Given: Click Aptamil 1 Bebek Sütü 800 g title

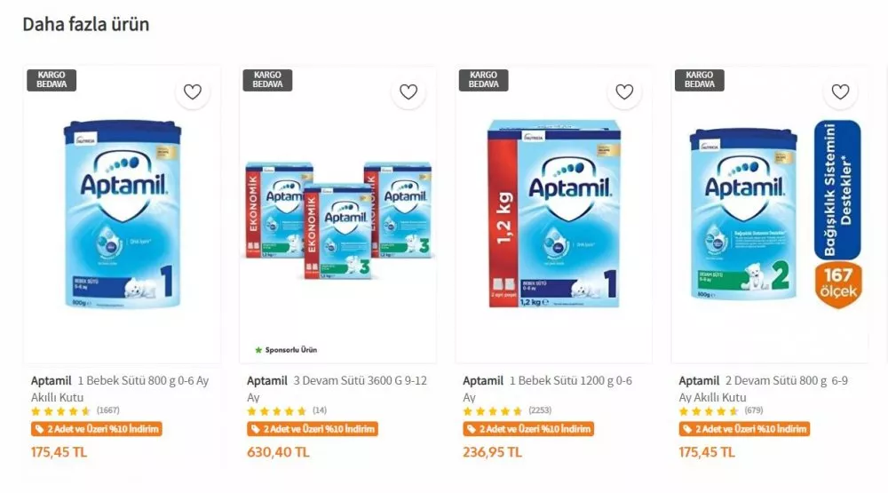Looking at the screenshot, I should 120,388.
